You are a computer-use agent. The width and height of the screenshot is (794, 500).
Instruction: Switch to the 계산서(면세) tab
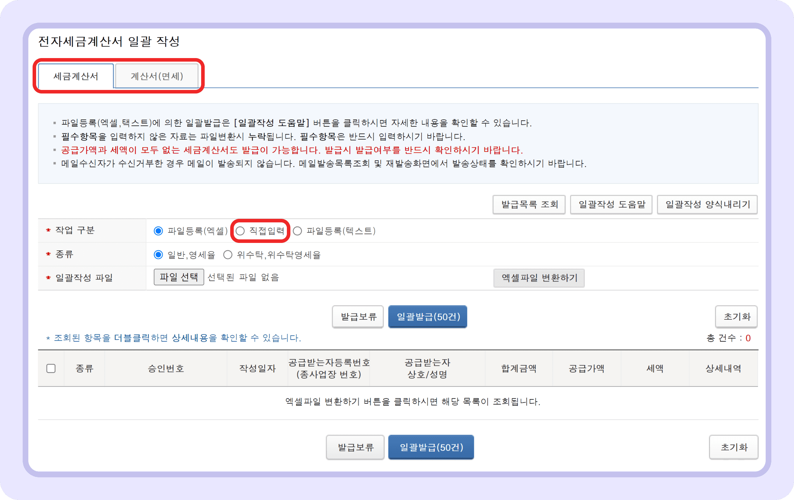point(157,76)
